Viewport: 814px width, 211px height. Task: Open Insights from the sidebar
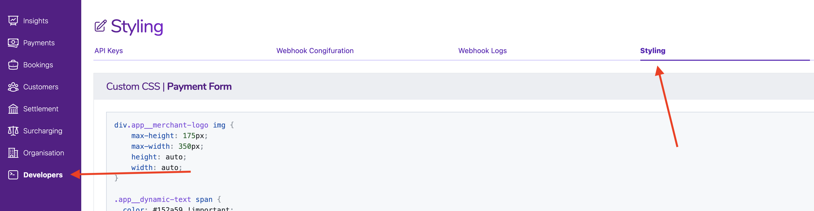point(35,21)
